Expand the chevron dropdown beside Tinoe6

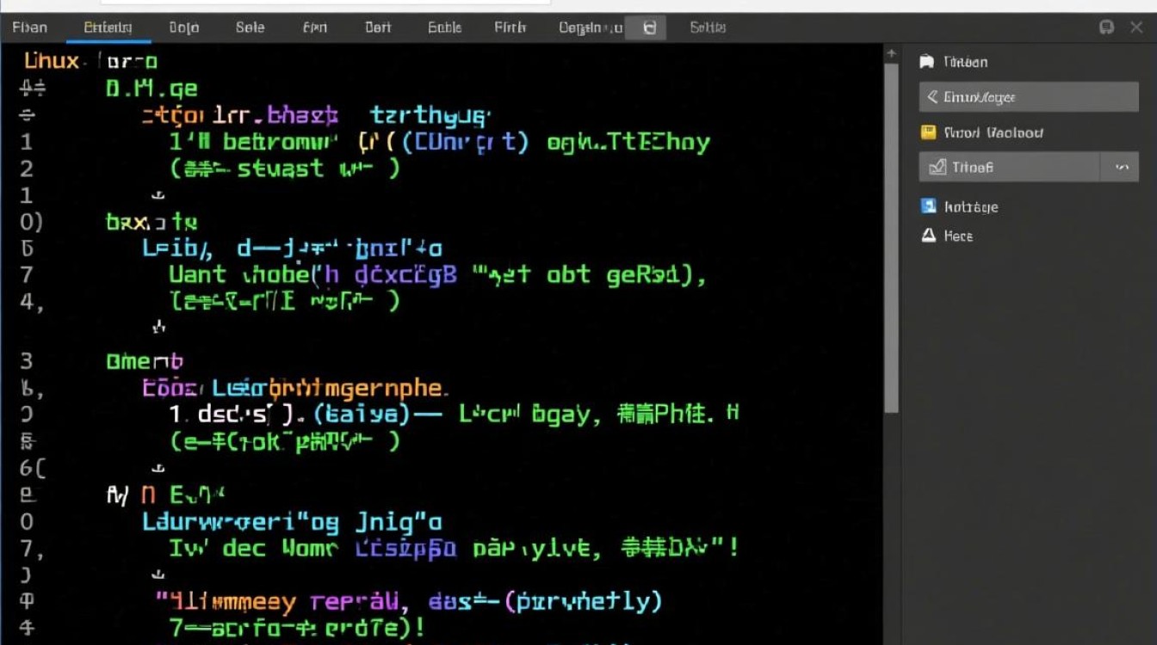(1123, 166)
